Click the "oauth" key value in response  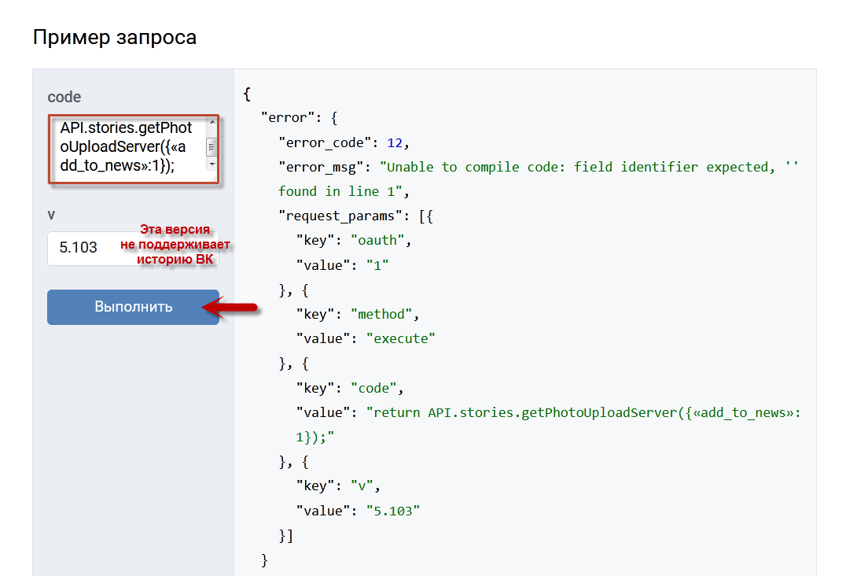(x=385, y=241)
